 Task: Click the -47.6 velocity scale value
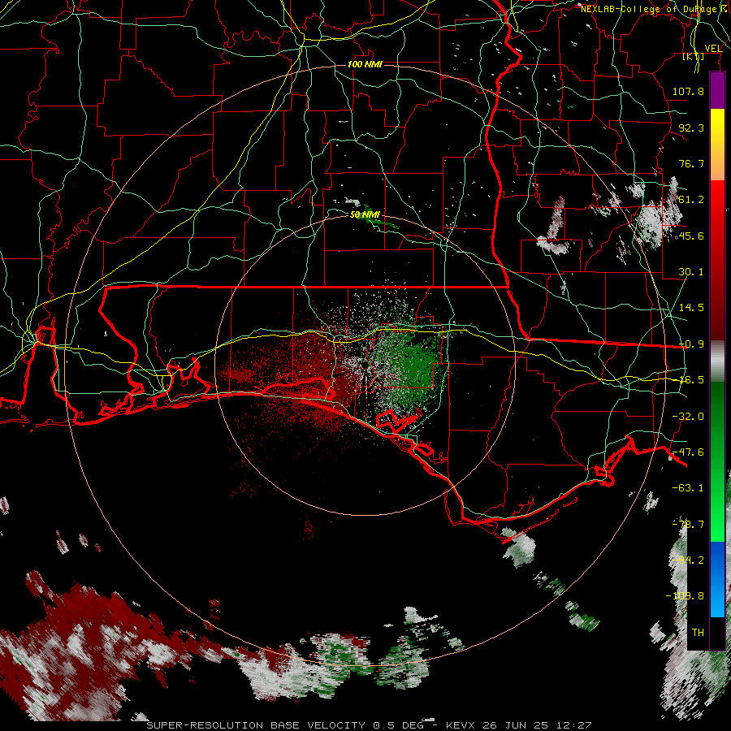[688, 452]
